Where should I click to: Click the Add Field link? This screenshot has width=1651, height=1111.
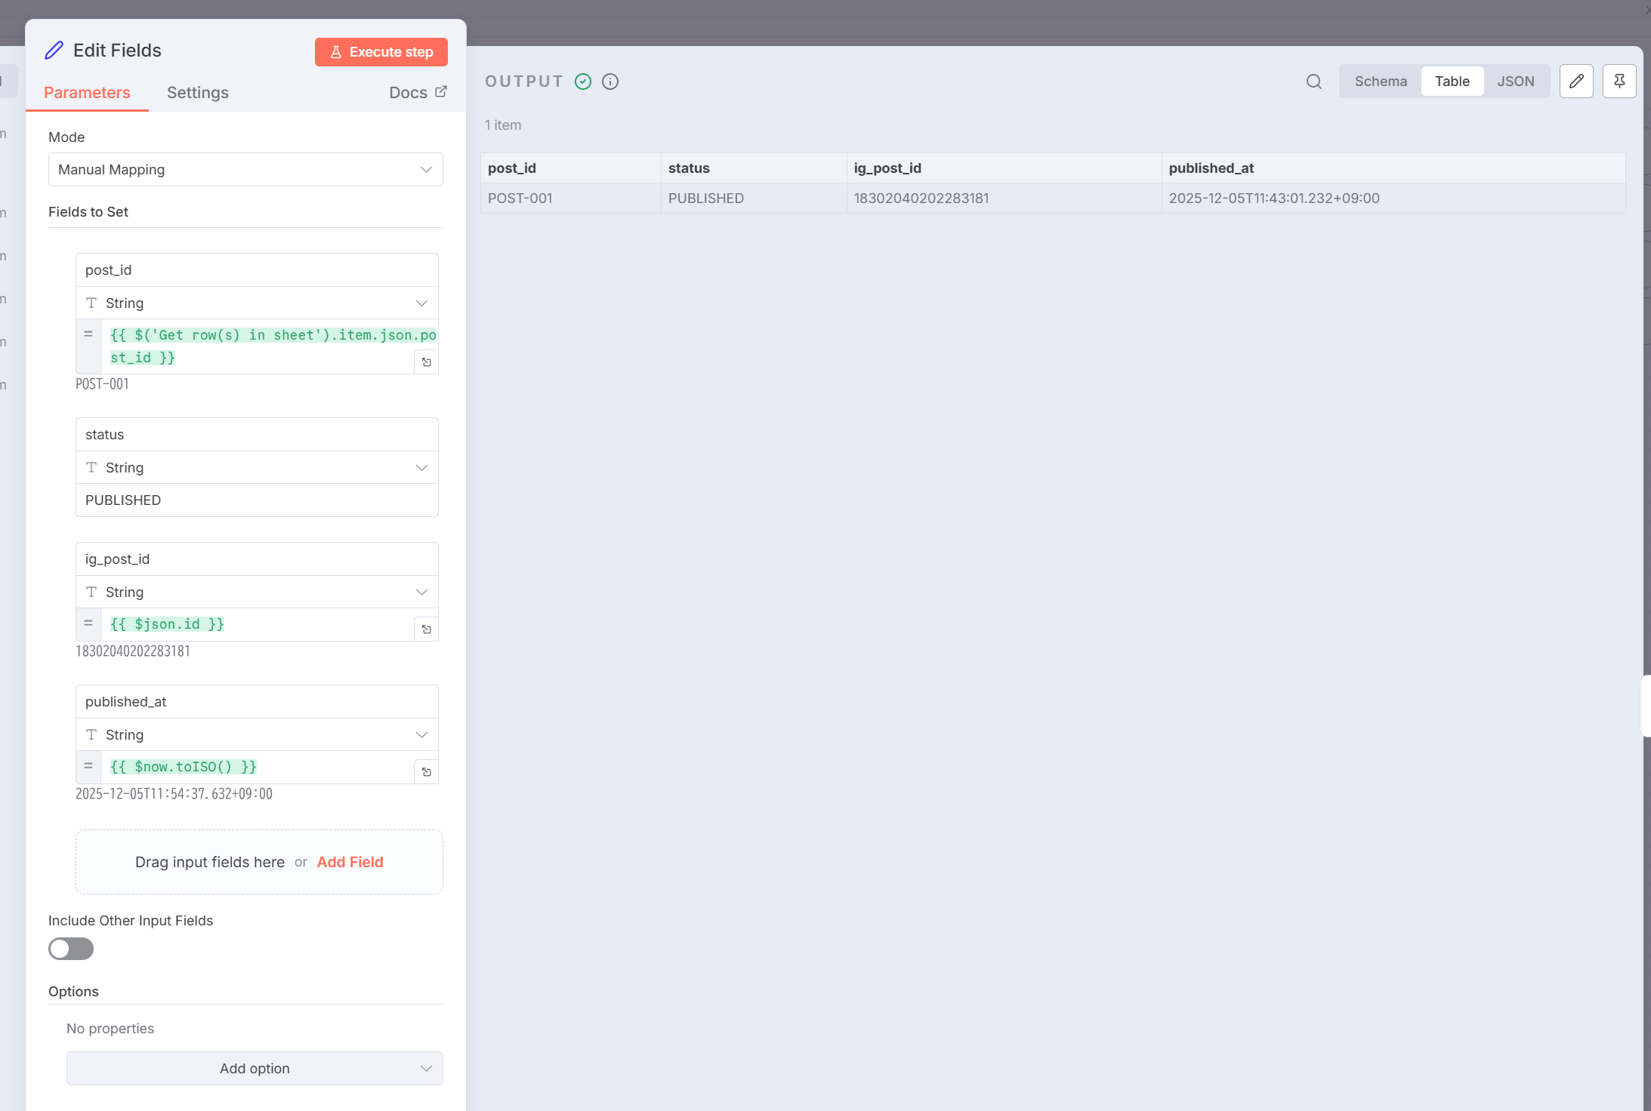pyautogui.click(x=350, y=862)
